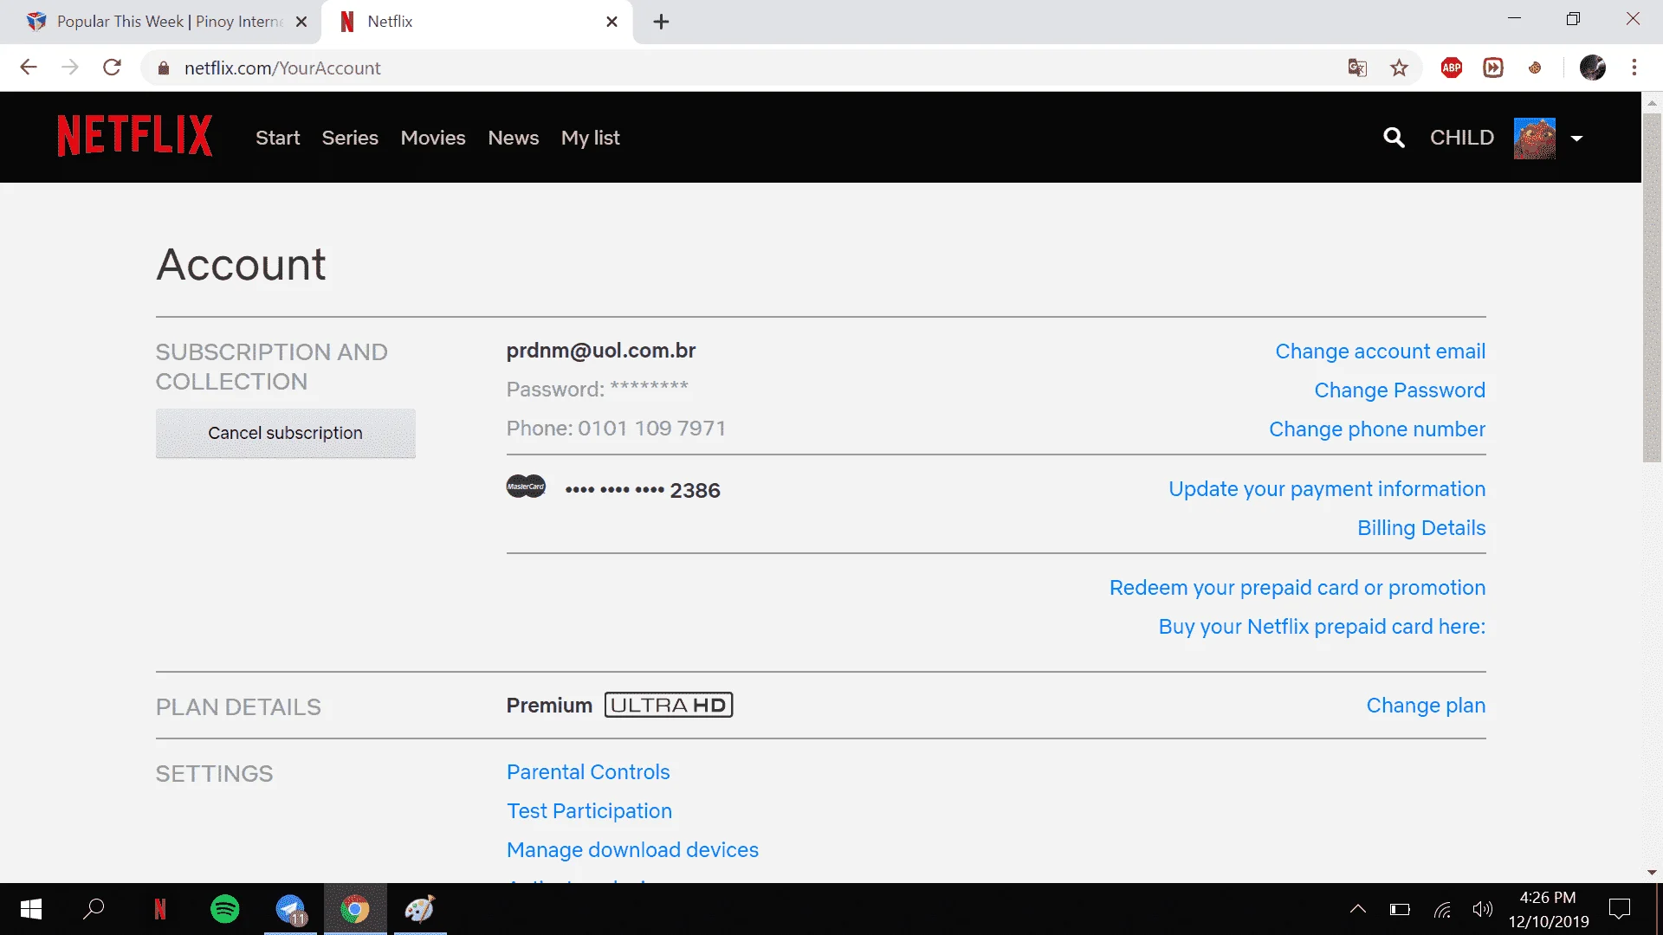The image size is (1663, 935).
Task: Click the Change plan link
Action: (1426, 706)
